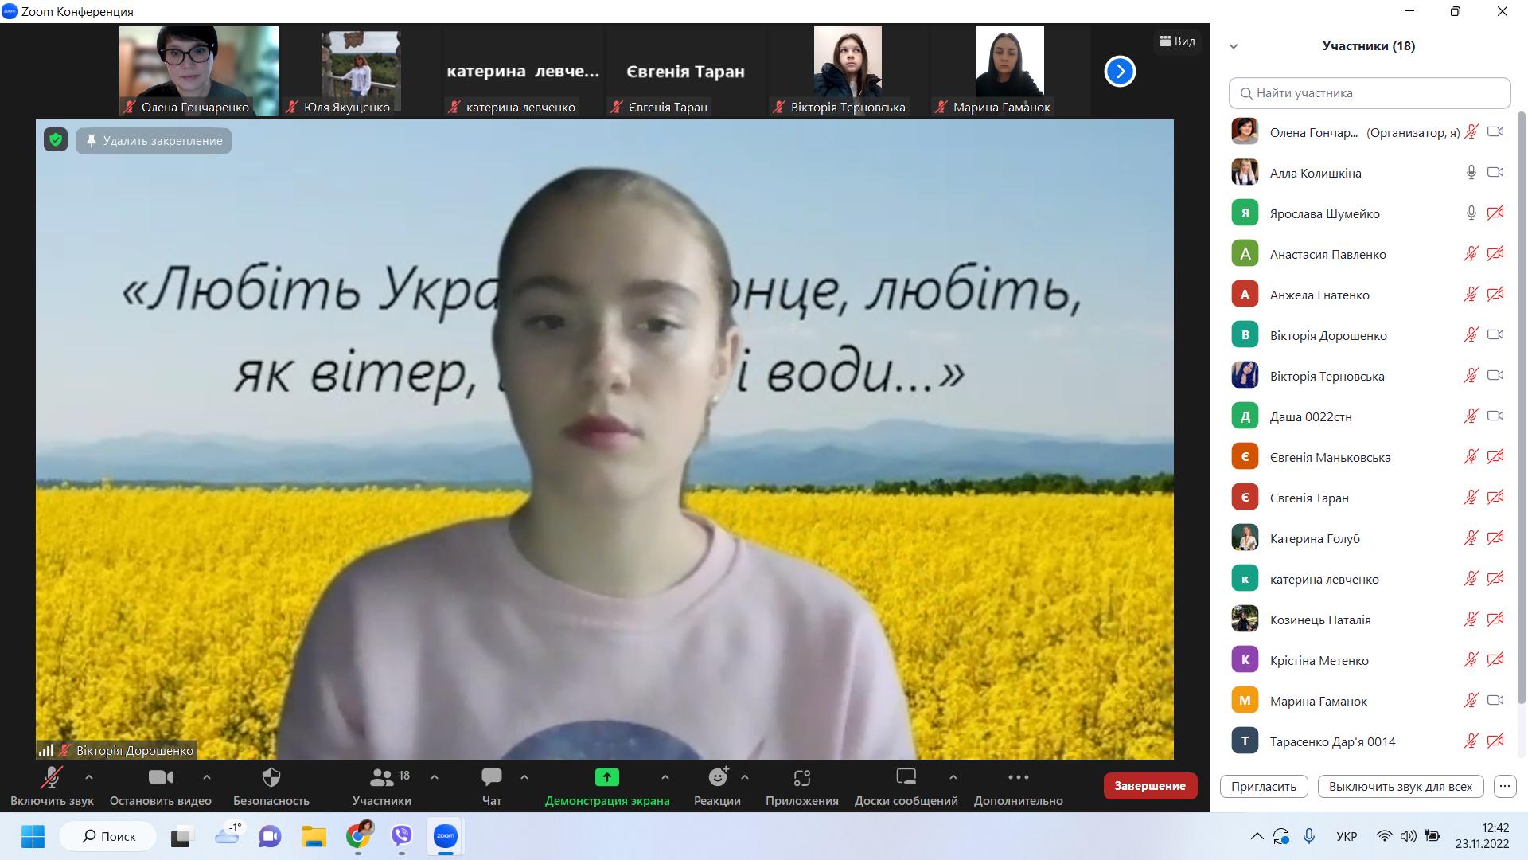Click the green encryption shield icon
1528x860 pixels.
55,140
